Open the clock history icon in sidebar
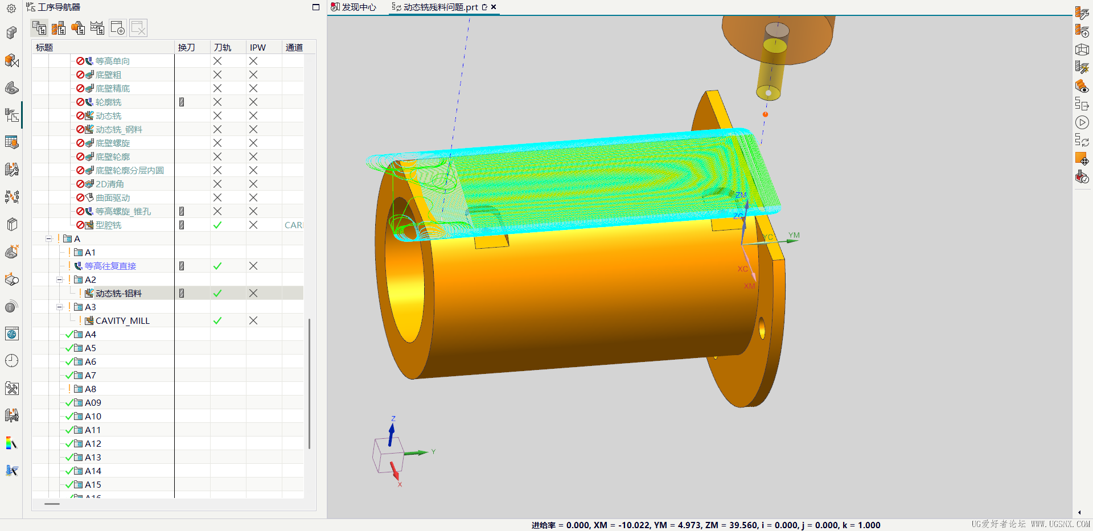The image size is (1093, 531). point(11,360)
